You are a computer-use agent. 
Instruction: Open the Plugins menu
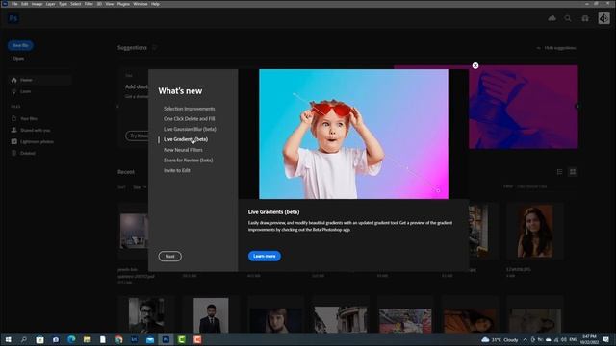coord(123,4)
